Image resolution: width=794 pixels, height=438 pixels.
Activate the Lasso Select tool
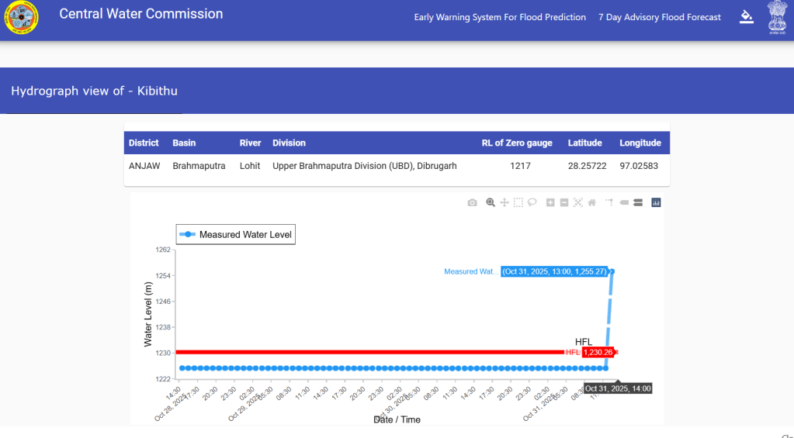click(532, 203)
